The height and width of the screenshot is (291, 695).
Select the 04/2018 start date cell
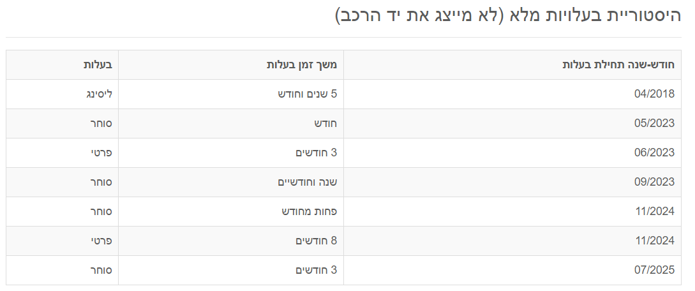pyautogui.click(x=654, y=94)
